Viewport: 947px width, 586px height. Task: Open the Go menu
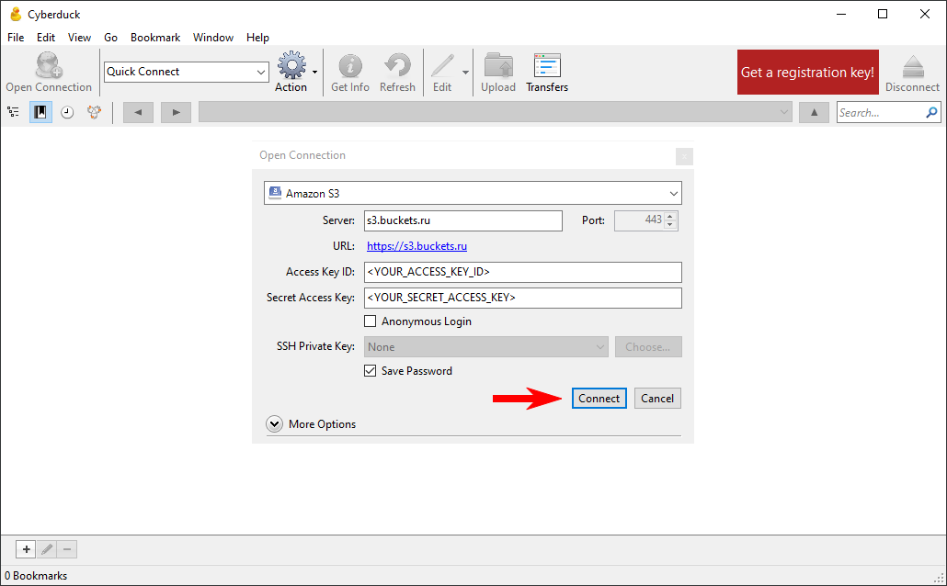(x=110, y=38)
